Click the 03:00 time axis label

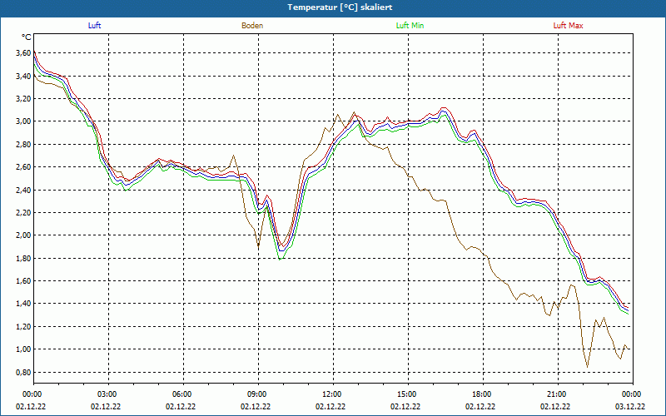108,394
